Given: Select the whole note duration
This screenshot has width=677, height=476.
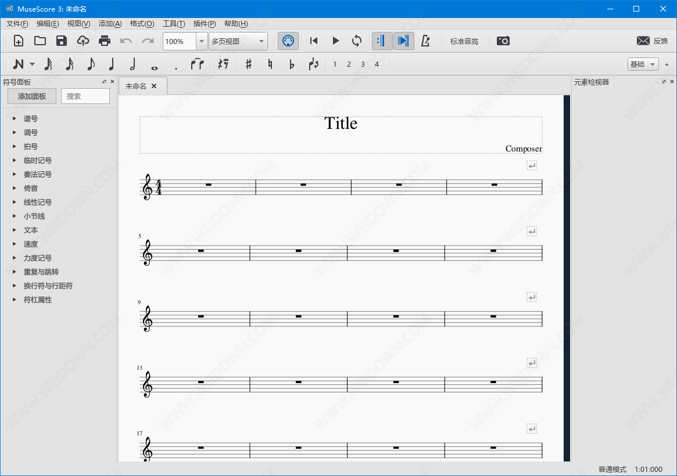Looking at the screenshot, I should click(x=154, y=68).
